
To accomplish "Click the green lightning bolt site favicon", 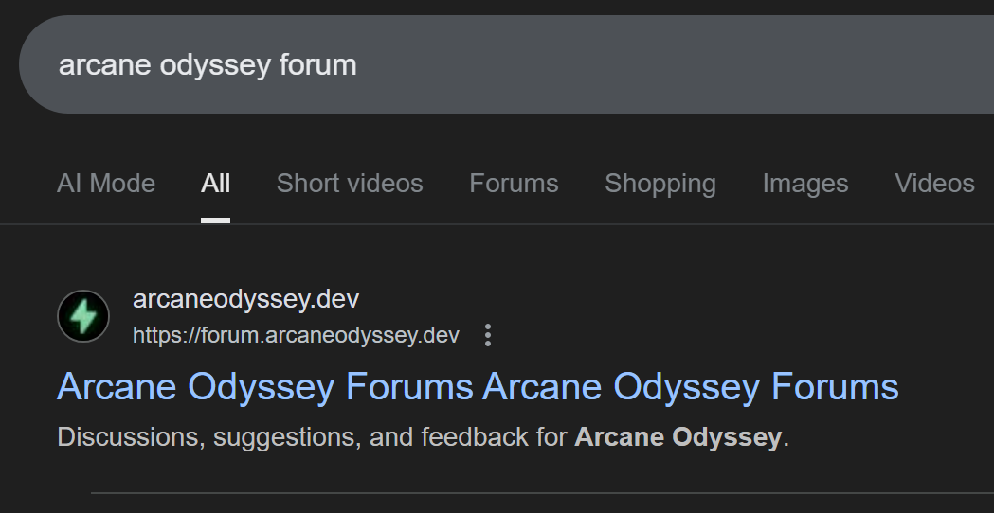I will (x=83, y=316).
